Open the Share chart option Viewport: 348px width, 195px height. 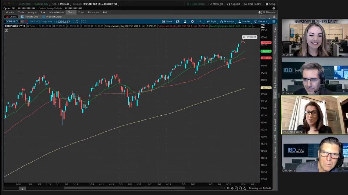pyautogui.click(x=167, y=21)
